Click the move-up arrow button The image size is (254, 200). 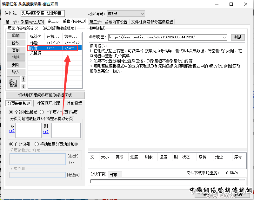point(23,79)
